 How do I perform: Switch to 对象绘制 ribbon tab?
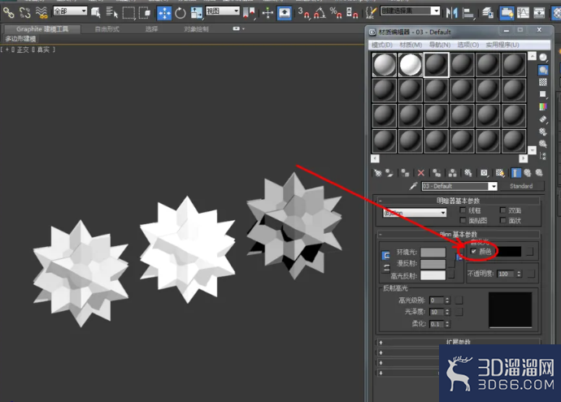(x=196, y=29)
